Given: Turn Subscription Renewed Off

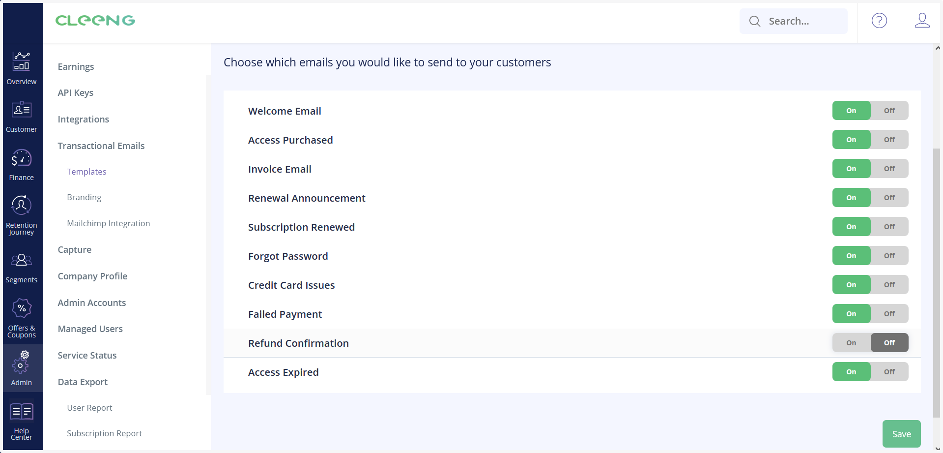Looking at the screenshot, I should pos(889,227).
